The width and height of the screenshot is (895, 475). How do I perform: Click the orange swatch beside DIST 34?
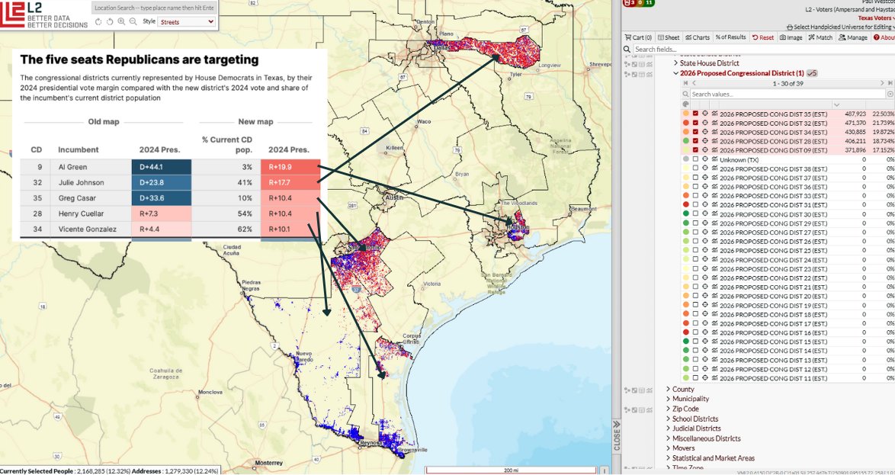(685, 132)
